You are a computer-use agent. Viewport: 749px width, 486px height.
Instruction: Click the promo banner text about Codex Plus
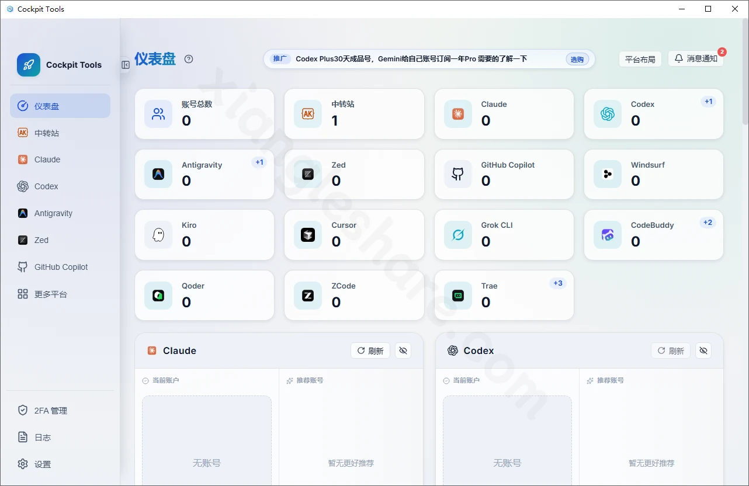click(411, 59)
